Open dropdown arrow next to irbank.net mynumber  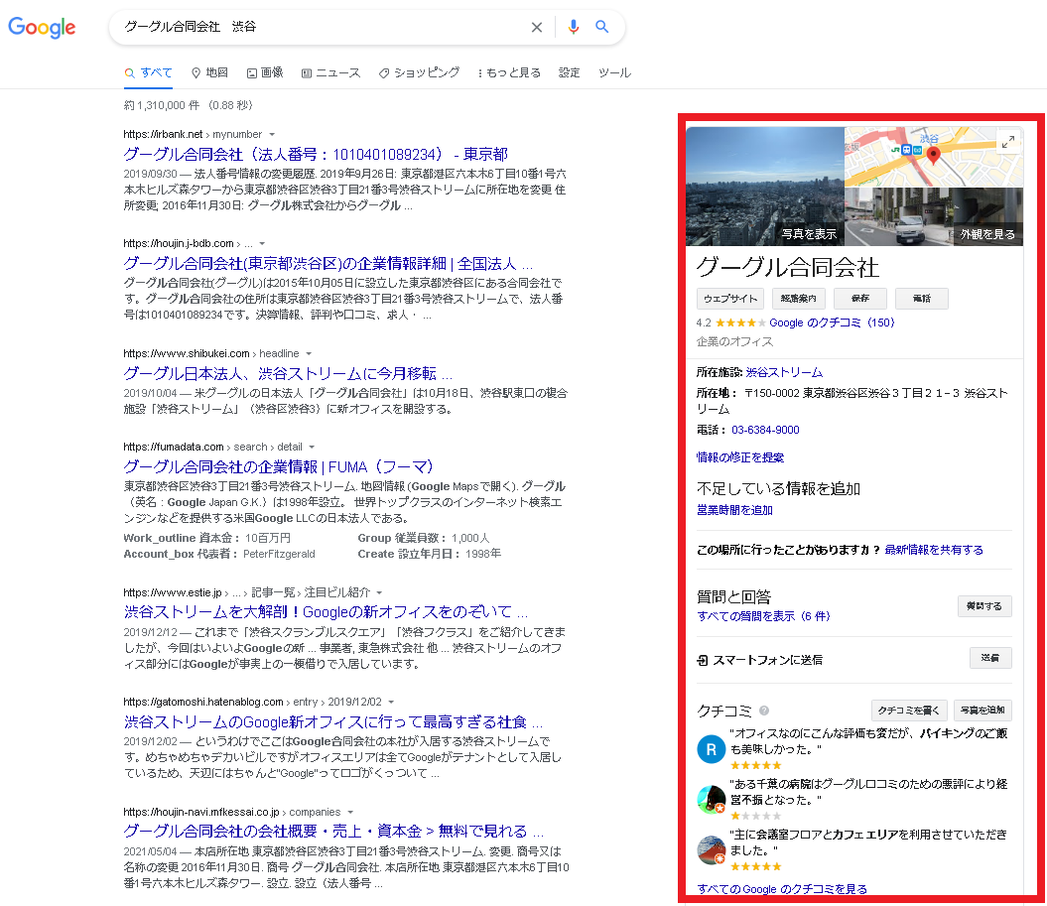[272, 134]
